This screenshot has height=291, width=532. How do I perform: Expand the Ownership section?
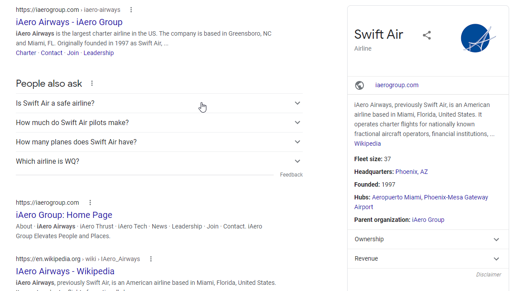pyautogui.click(x=428, y=239)
